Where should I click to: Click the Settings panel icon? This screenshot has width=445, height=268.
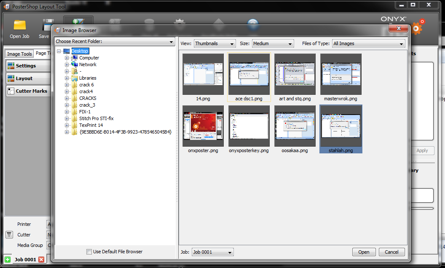11,66
